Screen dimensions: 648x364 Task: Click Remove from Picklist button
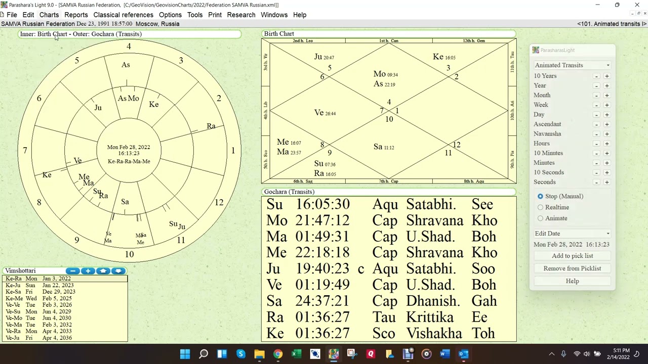(572, 268)
